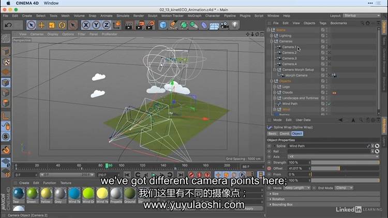Image resolution: width=388 pixels, height=218 pixels.
Task: Enable Texture mode in left toolbar
Action: pos(6,62)
